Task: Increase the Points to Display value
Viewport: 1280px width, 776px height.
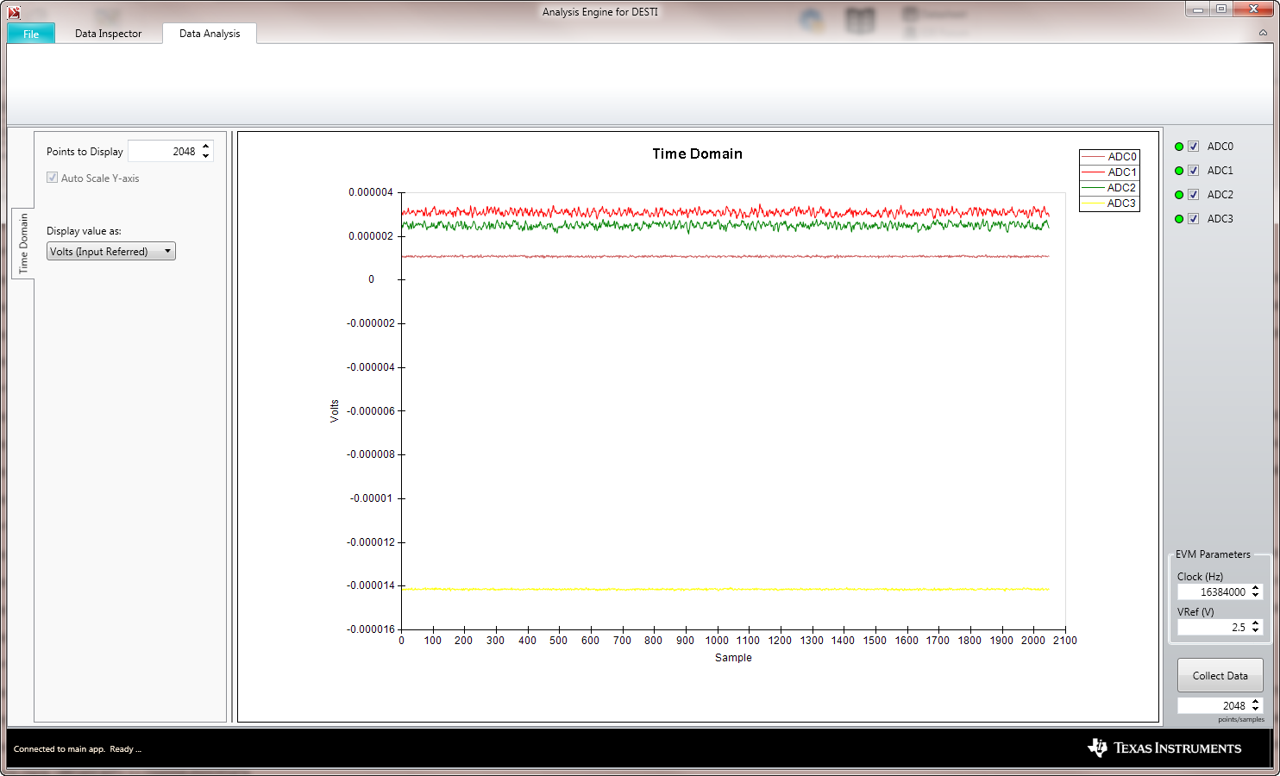Action: tap(206, 147)
